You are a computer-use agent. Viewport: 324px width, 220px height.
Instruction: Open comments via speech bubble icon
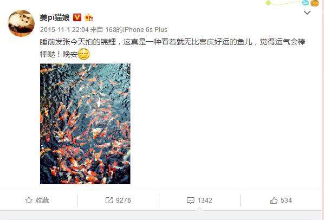191,200
